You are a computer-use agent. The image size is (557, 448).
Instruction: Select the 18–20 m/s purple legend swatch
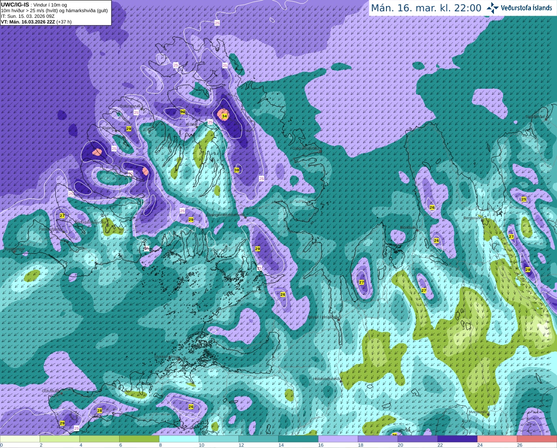tap(378, 439)
